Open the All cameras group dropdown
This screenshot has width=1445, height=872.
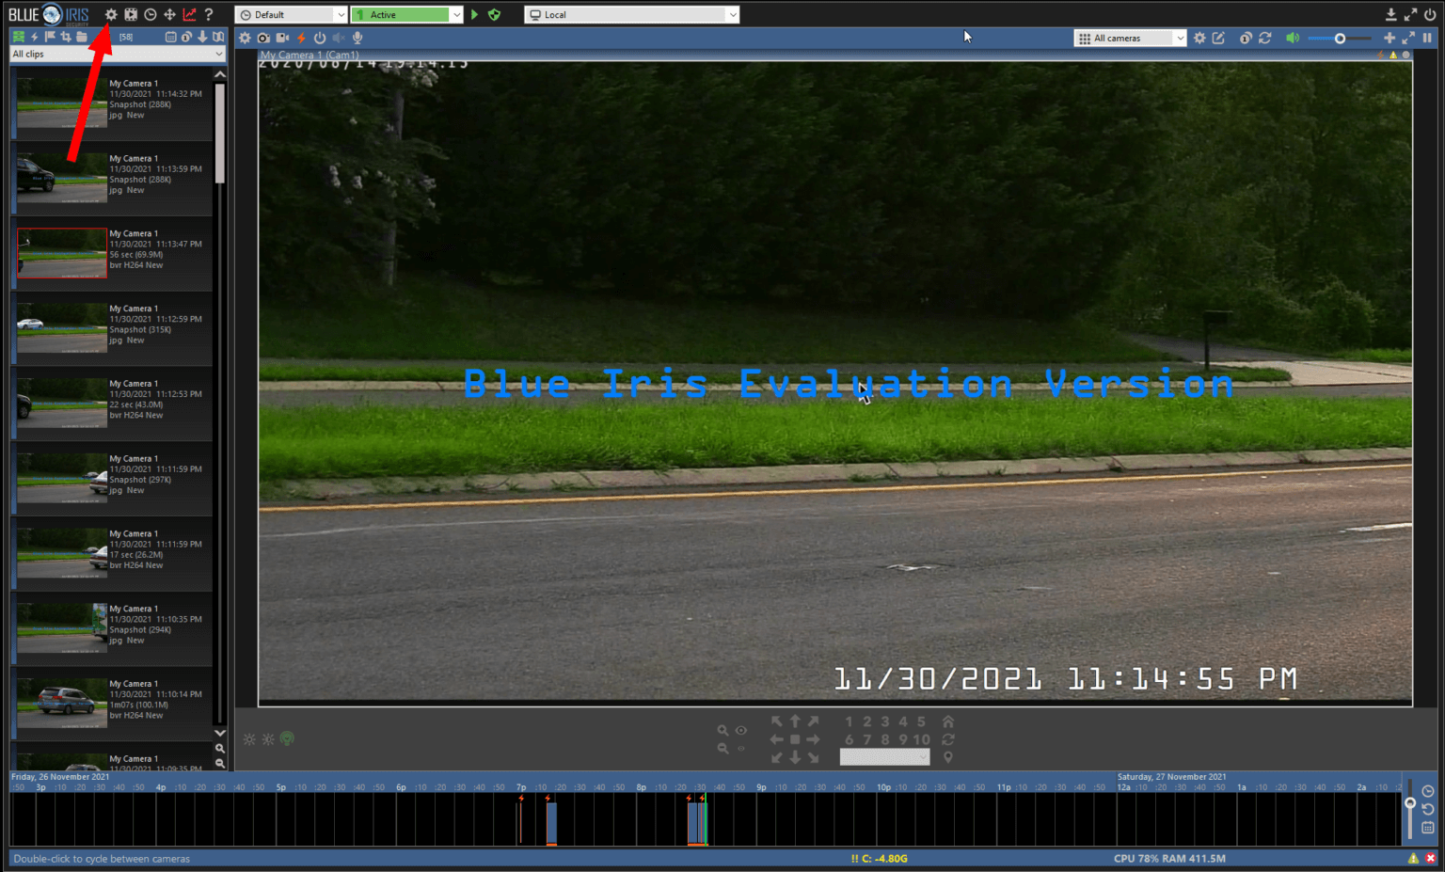tap(1130, 38)
